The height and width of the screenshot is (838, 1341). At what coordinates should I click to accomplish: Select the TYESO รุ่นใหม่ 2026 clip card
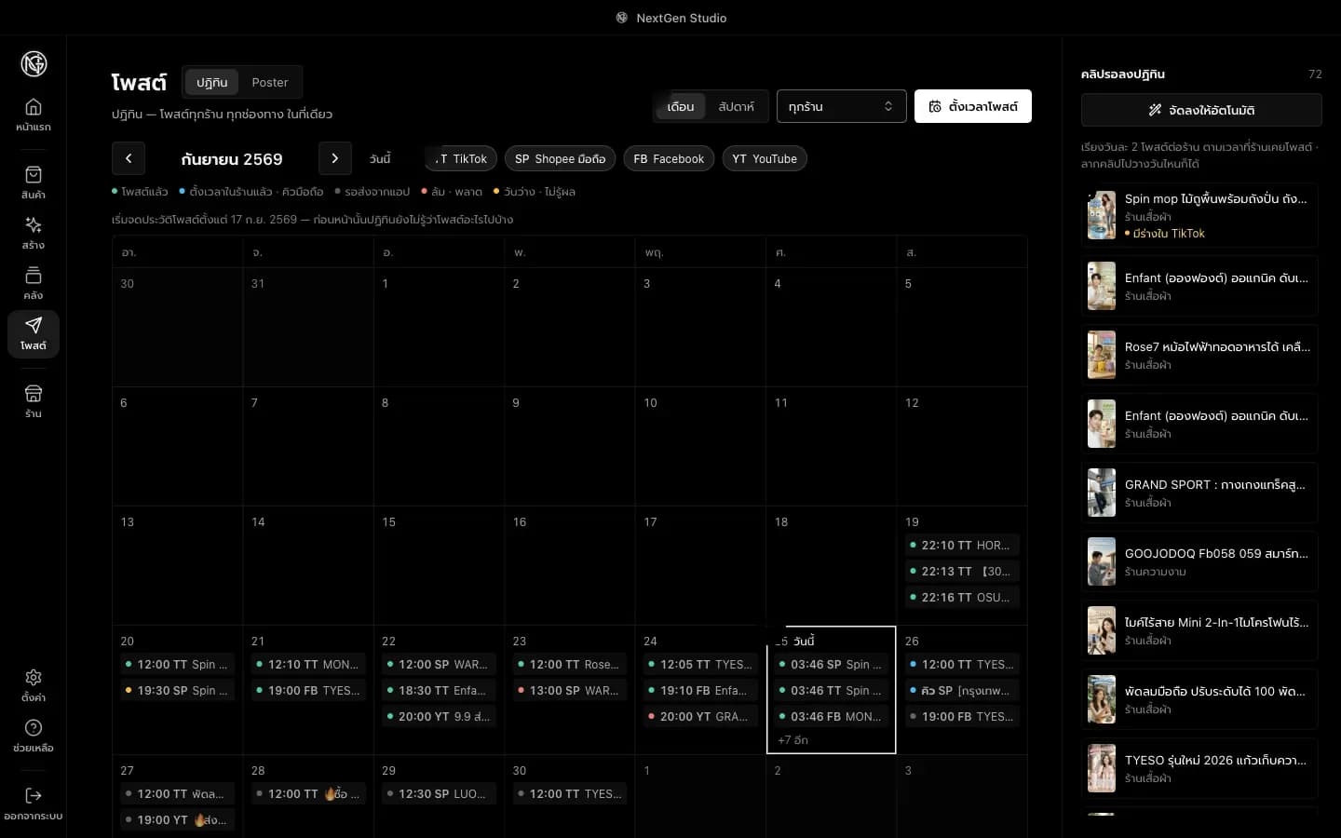(x=1199, y=768)
